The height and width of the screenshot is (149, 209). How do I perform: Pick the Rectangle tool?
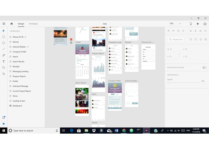tap(4, 37)
